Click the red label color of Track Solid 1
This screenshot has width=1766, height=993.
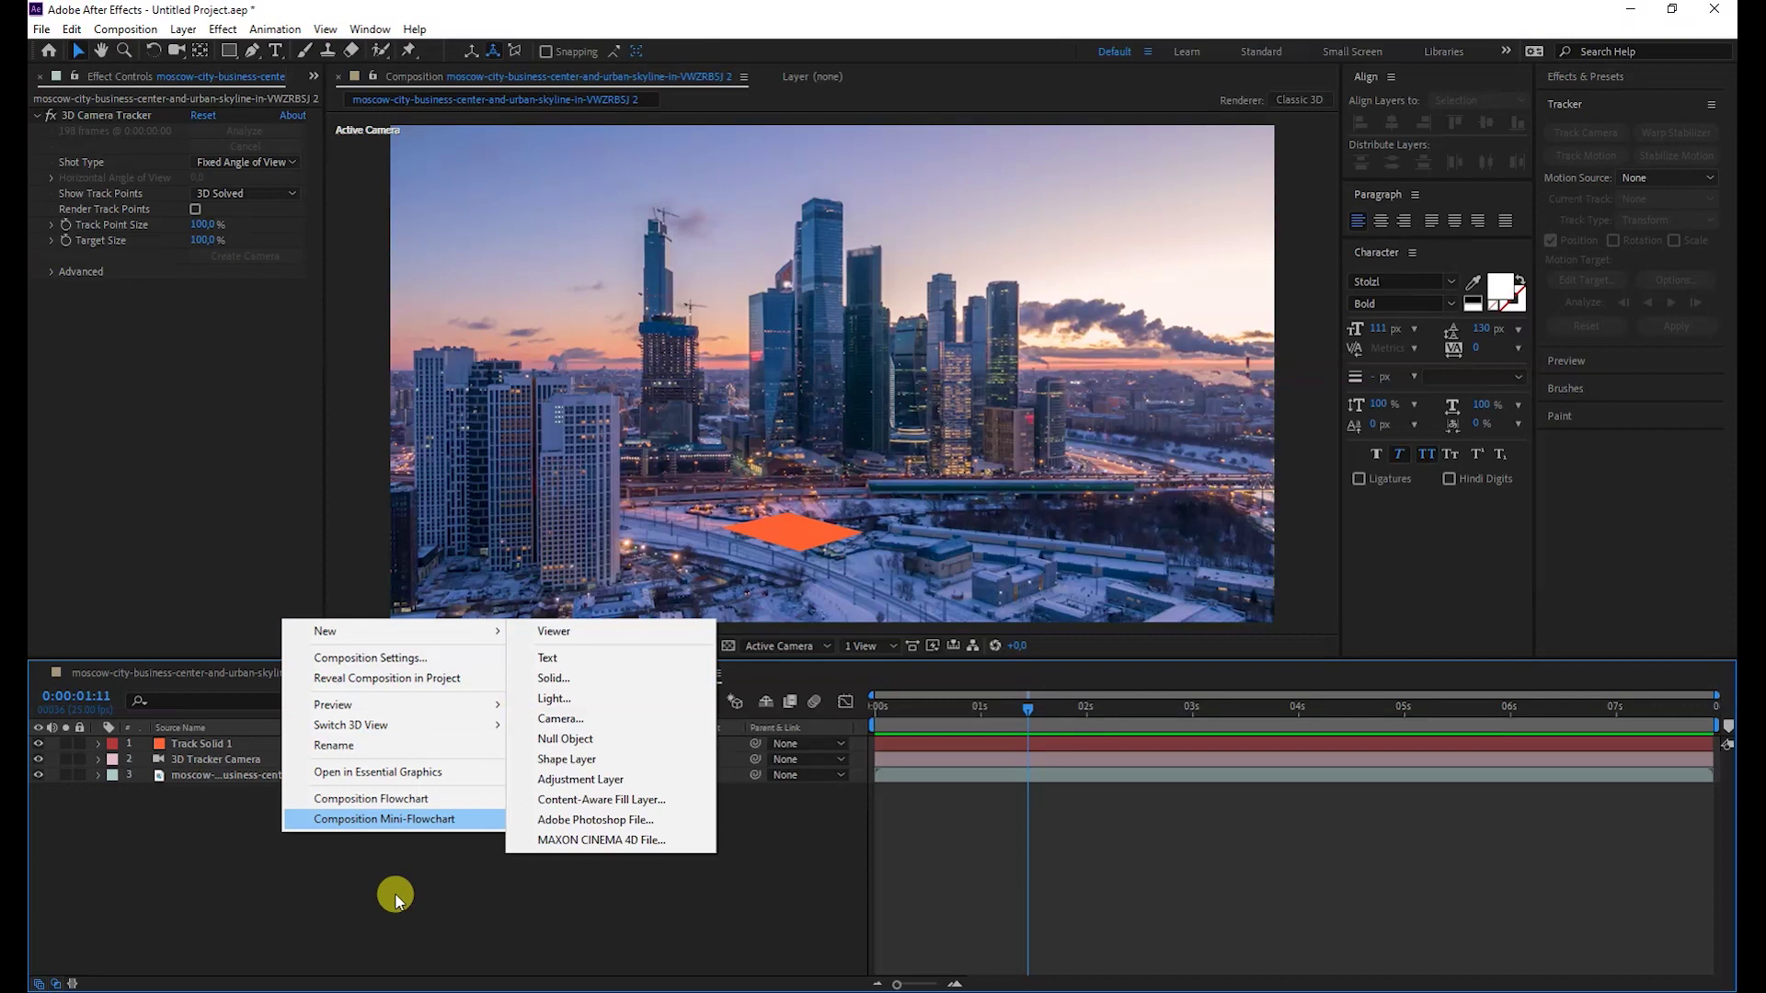[112, 744]
